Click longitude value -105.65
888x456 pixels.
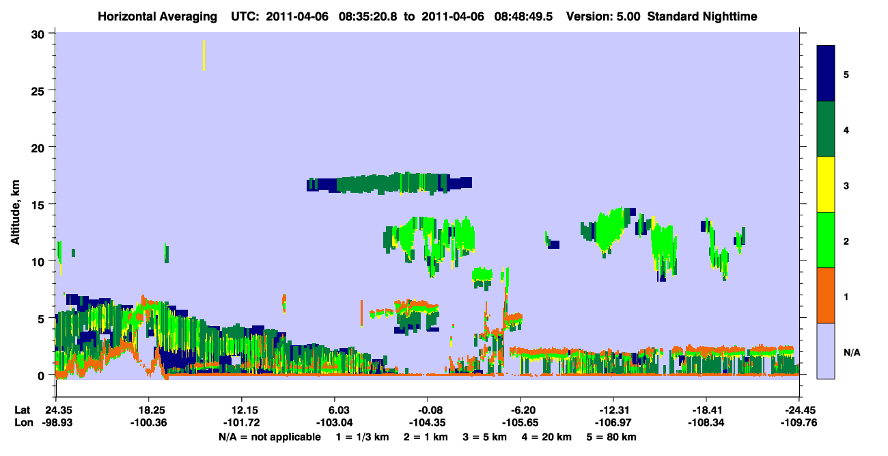tap(521, 423)
